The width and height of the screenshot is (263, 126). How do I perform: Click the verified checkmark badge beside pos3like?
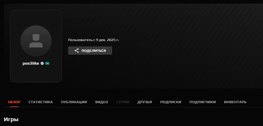click(x=42, y=63)
